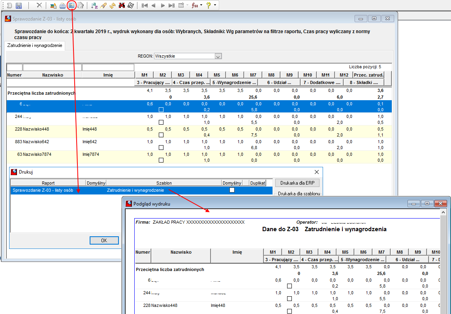The height and width of the screenshot is (314, 451).
Task: Tick the checkbox in Nazwisko642 row
Action: (161, 148)
